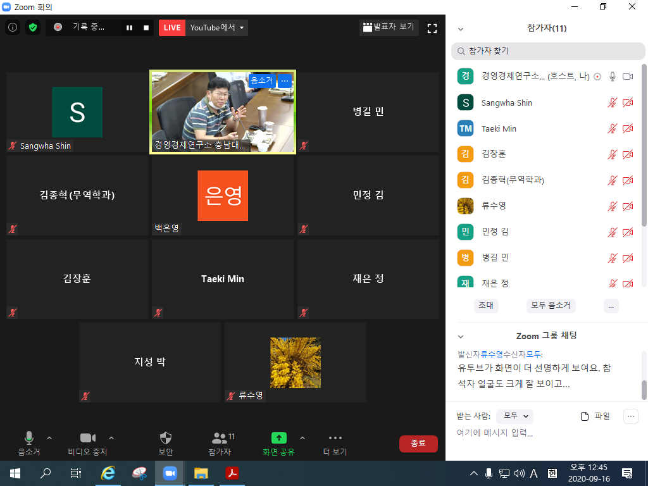Click the End (종료) meeting button

coord(418,444)
